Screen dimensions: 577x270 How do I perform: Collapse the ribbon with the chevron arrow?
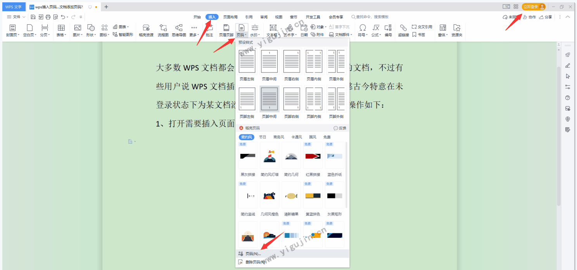568,17
